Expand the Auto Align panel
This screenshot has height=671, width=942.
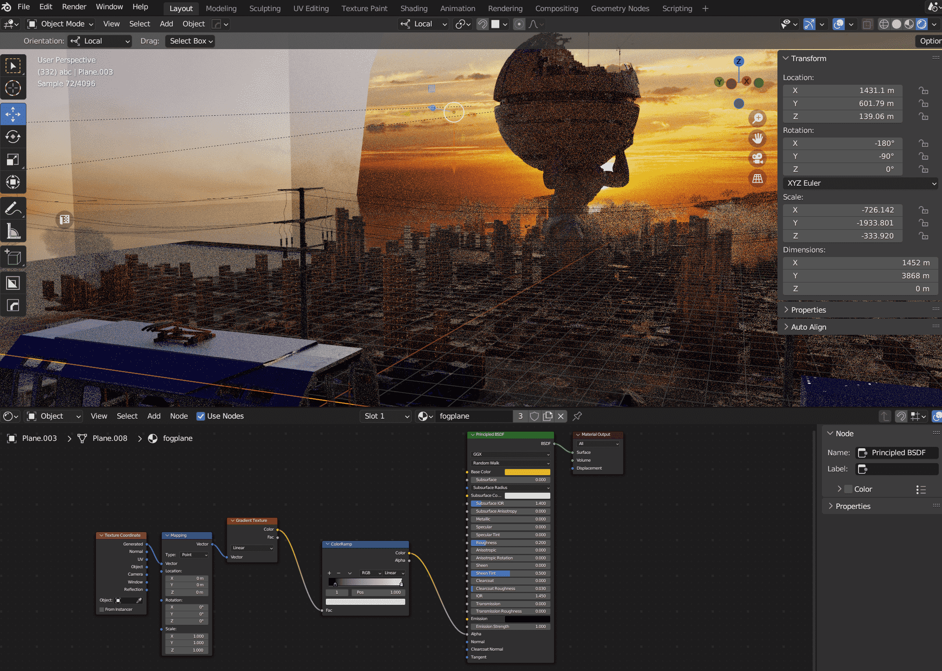(x=808, y=327)
